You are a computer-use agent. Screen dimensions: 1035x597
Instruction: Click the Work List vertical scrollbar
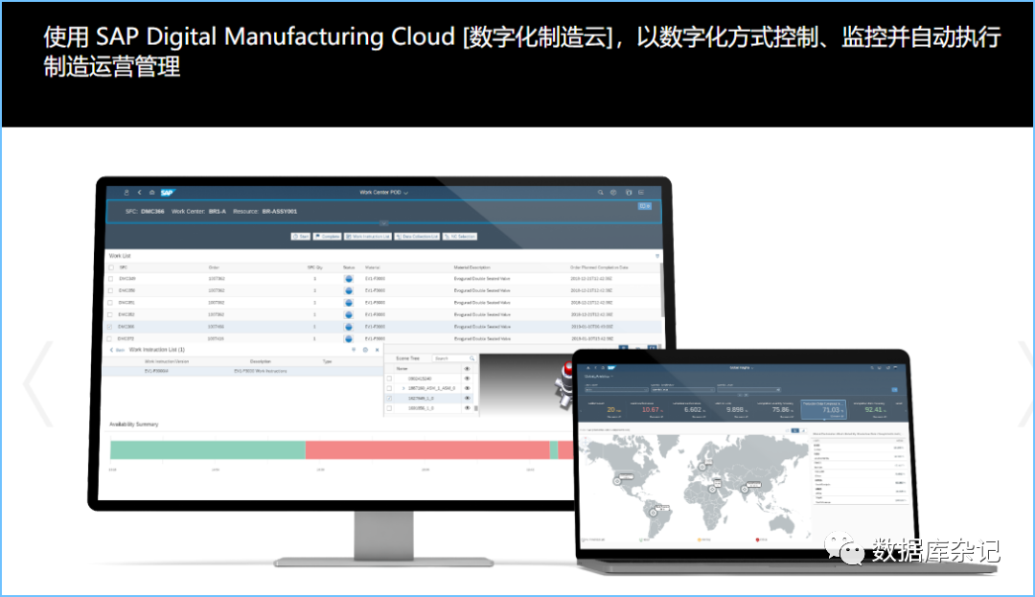point(662,290)
